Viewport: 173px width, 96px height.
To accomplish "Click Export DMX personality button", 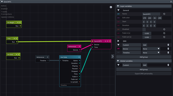I will tap(144, 74).
